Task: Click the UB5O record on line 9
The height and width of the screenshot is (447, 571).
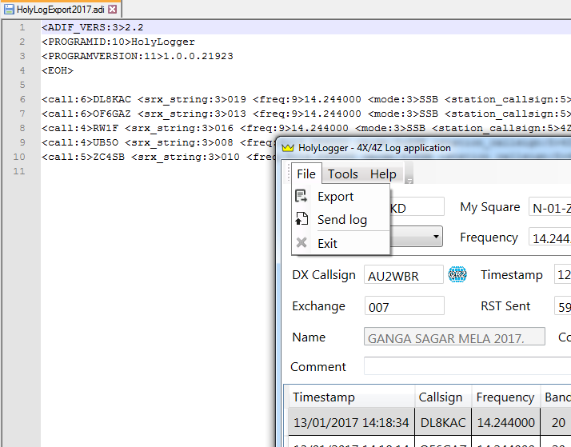Action: [158, 142]
